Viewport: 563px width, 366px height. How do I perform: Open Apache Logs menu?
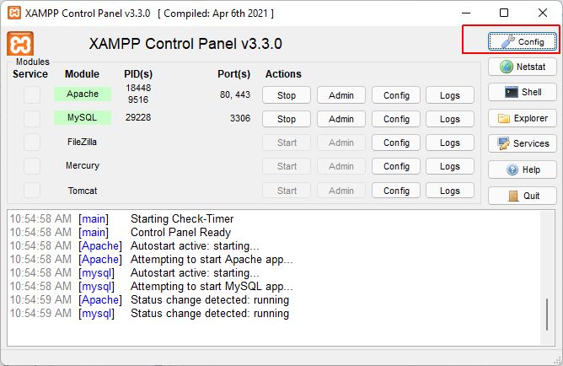[x=450, y=95]
